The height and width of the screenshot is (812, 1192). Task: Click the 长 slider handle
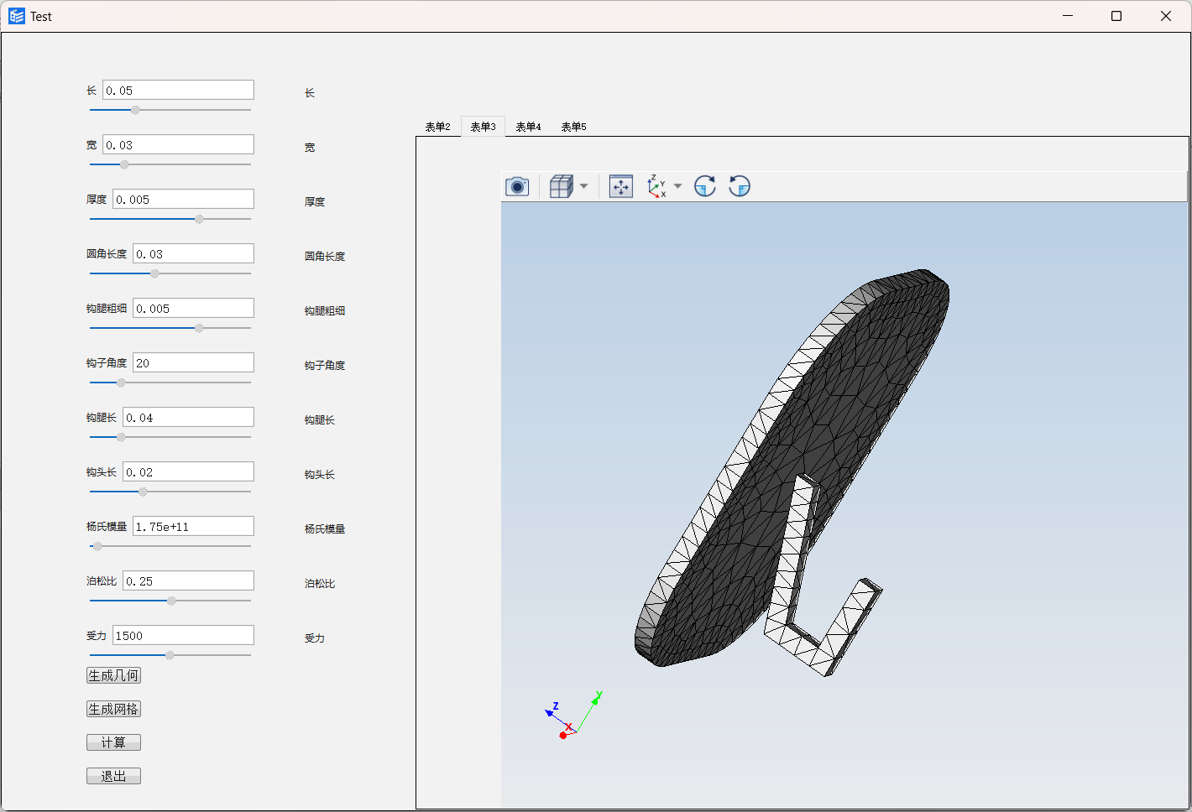tap(135, 110)
